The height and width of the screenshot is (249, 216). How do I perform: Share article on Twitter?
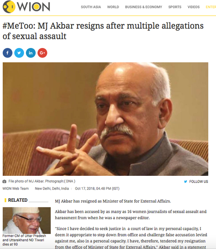(x=19, y=53)
